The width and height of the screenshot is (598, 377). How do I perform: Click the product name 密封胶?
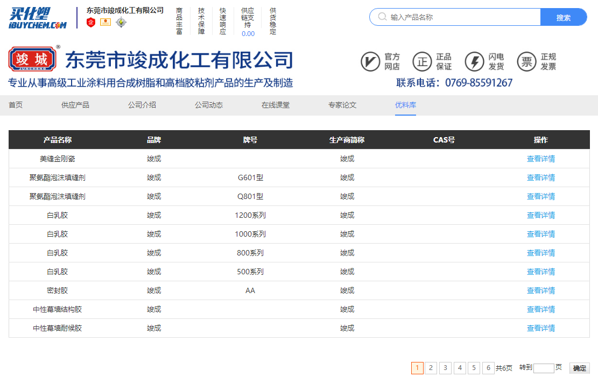(x=58, y=290)
